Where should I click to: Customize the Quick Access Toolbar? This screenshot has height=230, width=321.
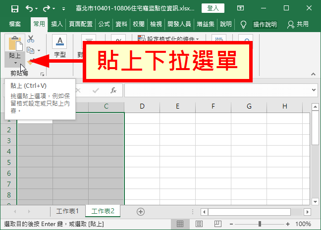[x=64, y=9]
